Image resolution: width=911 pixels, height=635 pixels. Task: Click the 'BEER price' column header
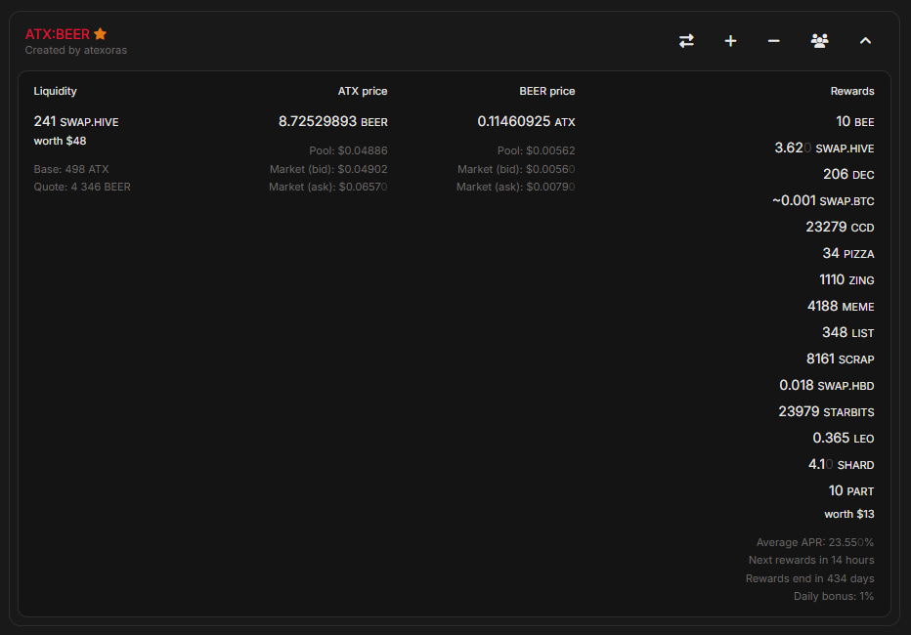click(546, 91)
